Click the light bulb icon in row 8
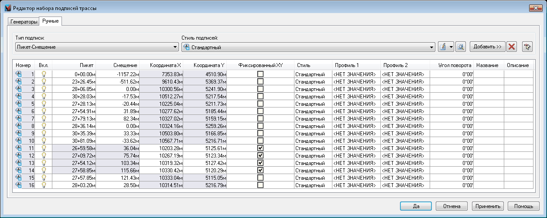The width and height of the screenshot is (547, 218). pos(44,126)
